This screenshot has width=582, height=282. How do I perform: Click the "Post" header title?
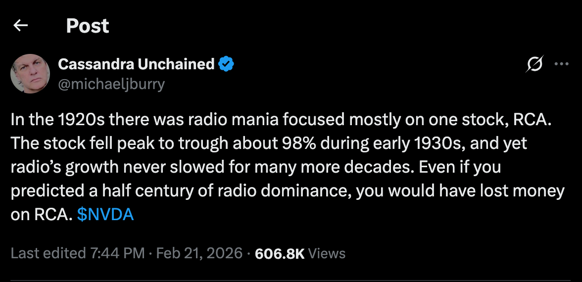(88, 26)
